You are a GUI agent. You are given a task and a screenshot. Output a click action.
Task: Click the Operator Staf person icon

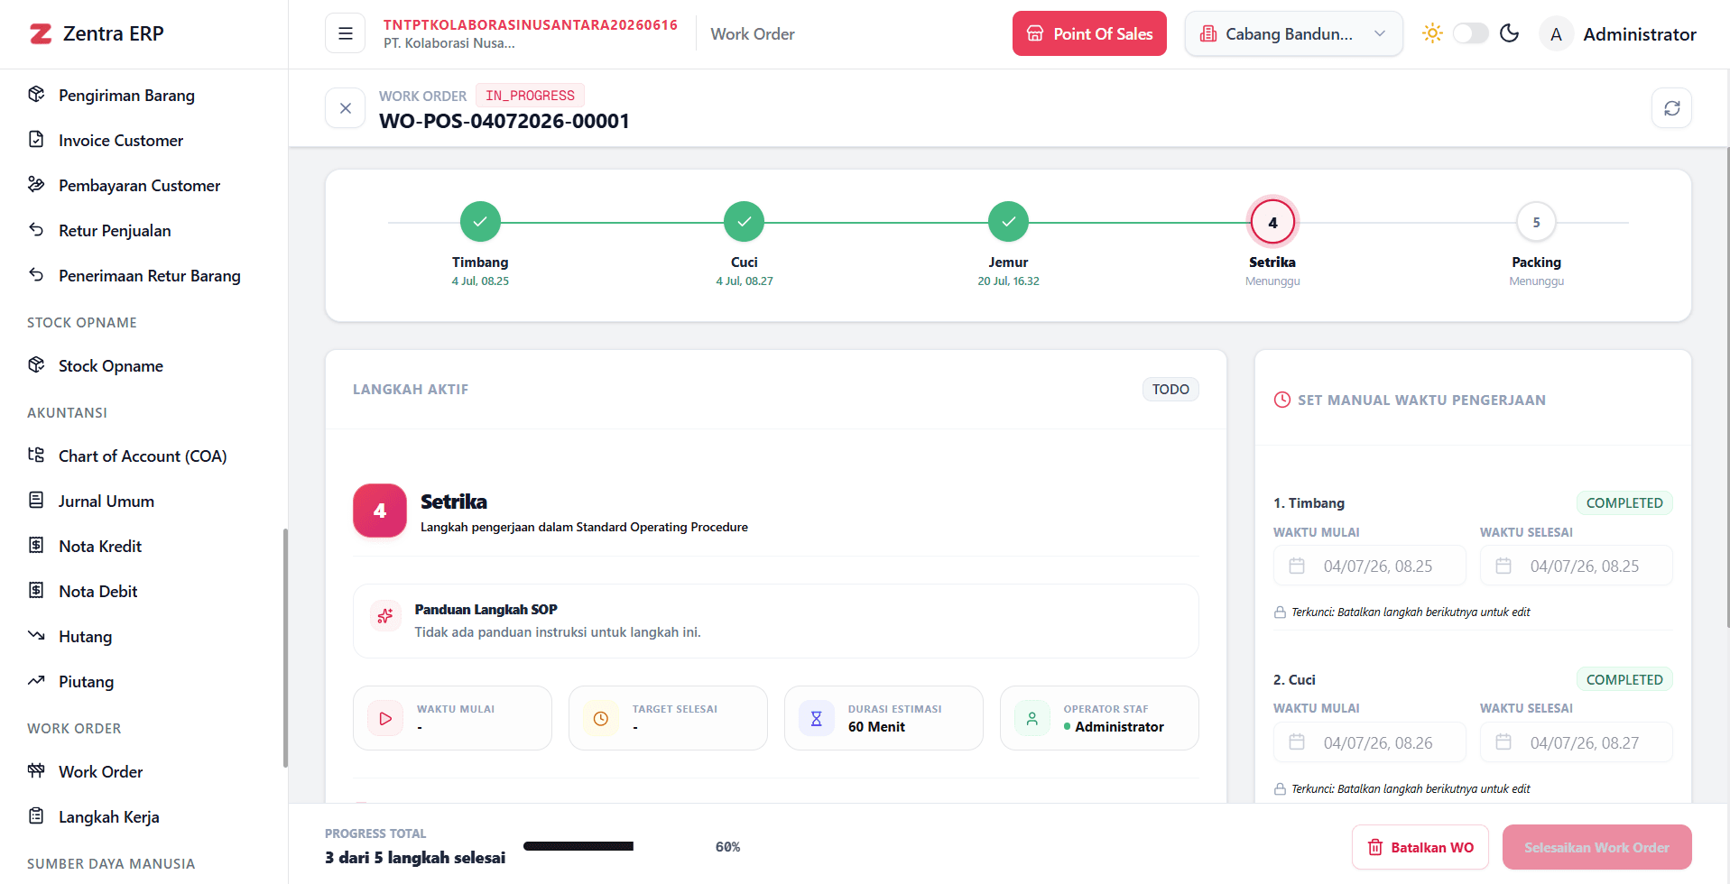pos(1032,719)
